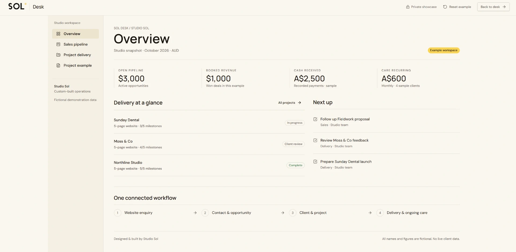Click step number 4 circle in workflow
Viewport: 516px width, 252px height.
[x=380, y=213]
